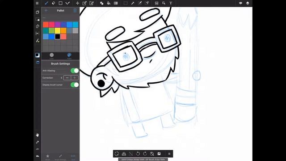The height and width of the screenshot is (161, 286).
Task: Pick the pink palette swatch
Action: tap(52, 25)
